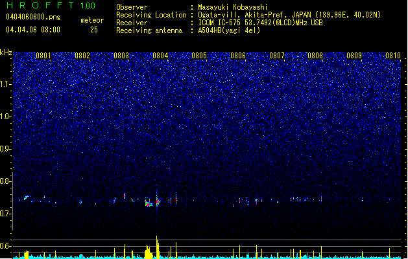Click the 0803 time marker
The image size is (408, 259).
(121, 56)
